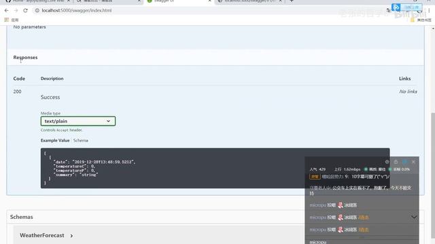This screenshot has width=435, height=244.
Task: Close the second browser tab
Action: tap(139, 1)
